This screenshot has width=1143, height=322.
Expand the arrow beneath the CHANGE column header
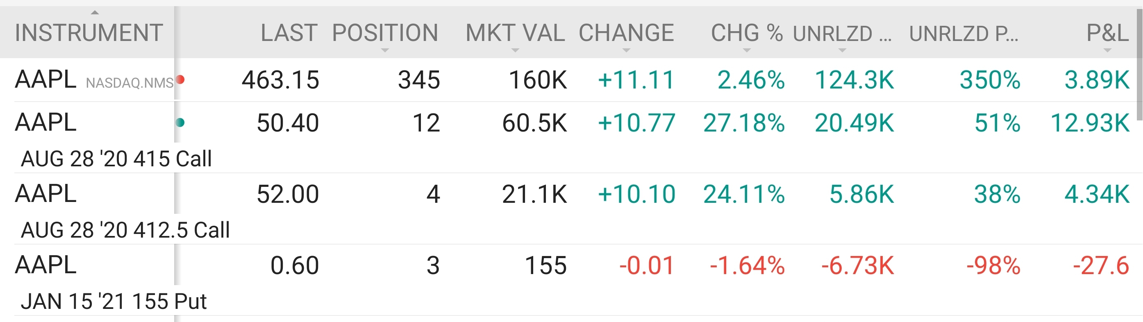tap(626, 50)
